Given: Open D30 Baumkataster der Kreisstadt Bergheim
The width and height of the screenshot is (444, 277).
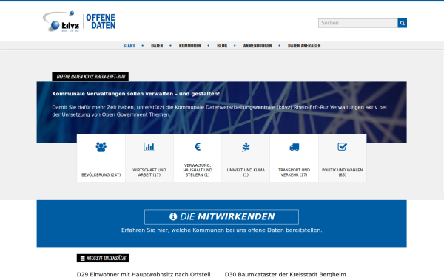Looking at the screenshot, I should (285, 274).
